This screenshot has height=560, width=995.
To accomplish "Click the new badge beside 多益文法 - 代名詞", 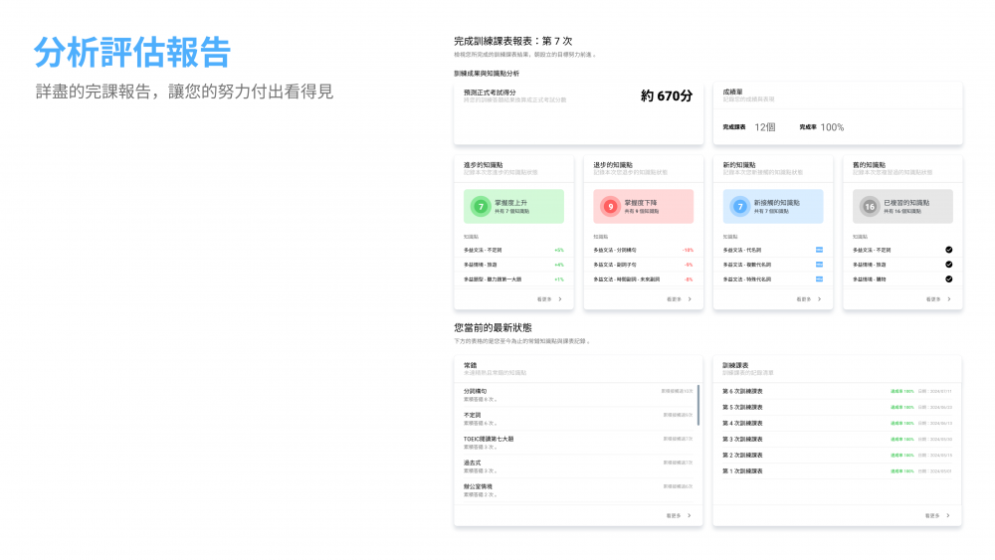I will [x=819, y=250].
